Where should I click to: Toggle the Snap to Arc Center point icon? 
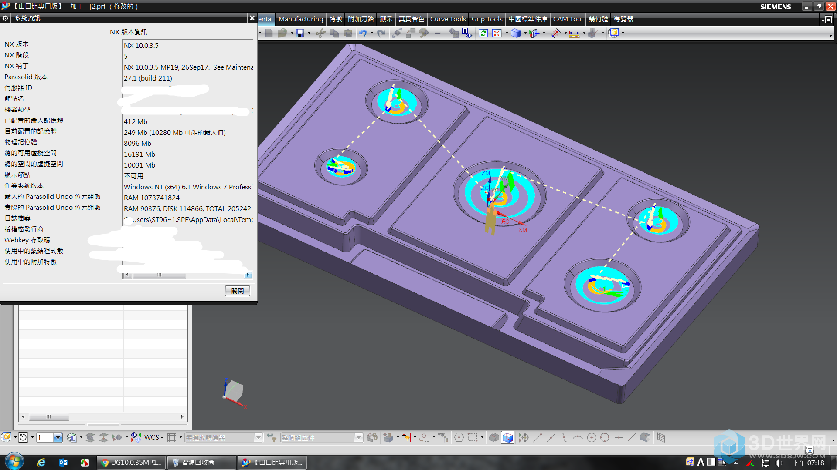click(592, 437)
